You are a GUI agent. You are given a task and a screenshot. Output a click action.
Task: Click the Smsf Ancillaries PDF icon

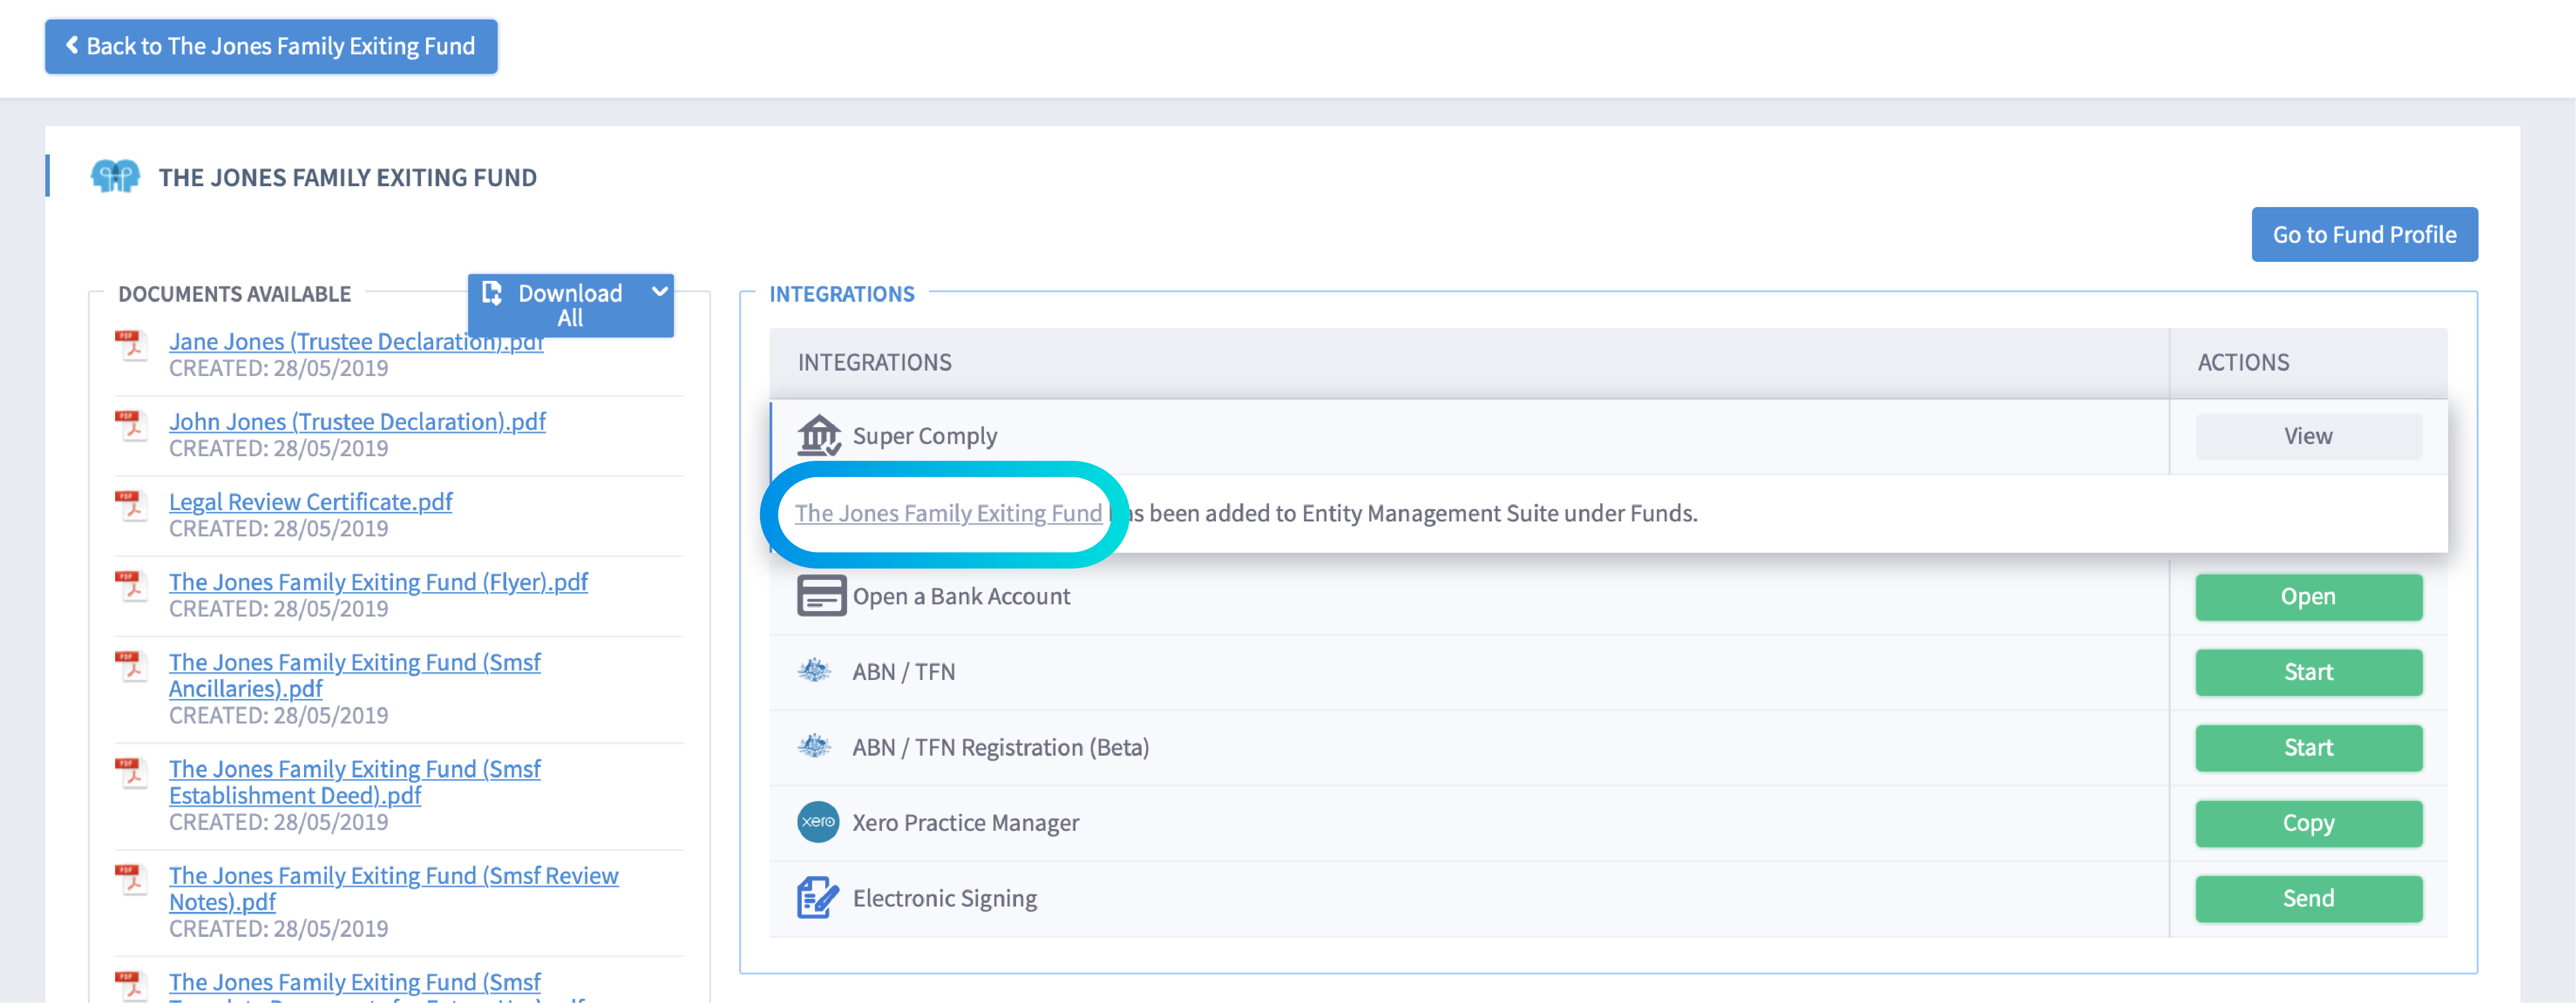pos(131,667)
